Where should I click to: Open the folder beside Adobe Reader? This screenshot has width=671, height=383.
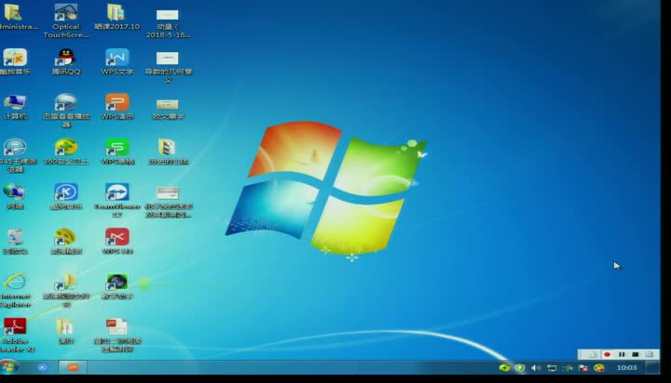coord(66,331)
